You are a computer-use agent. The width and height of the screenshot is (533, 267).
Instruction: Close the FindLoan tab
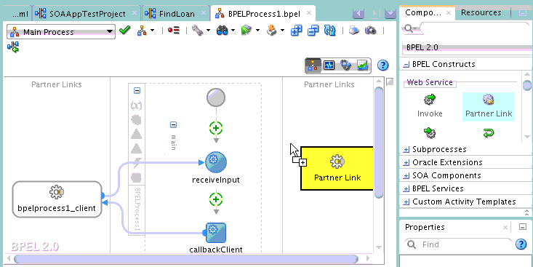204,13
